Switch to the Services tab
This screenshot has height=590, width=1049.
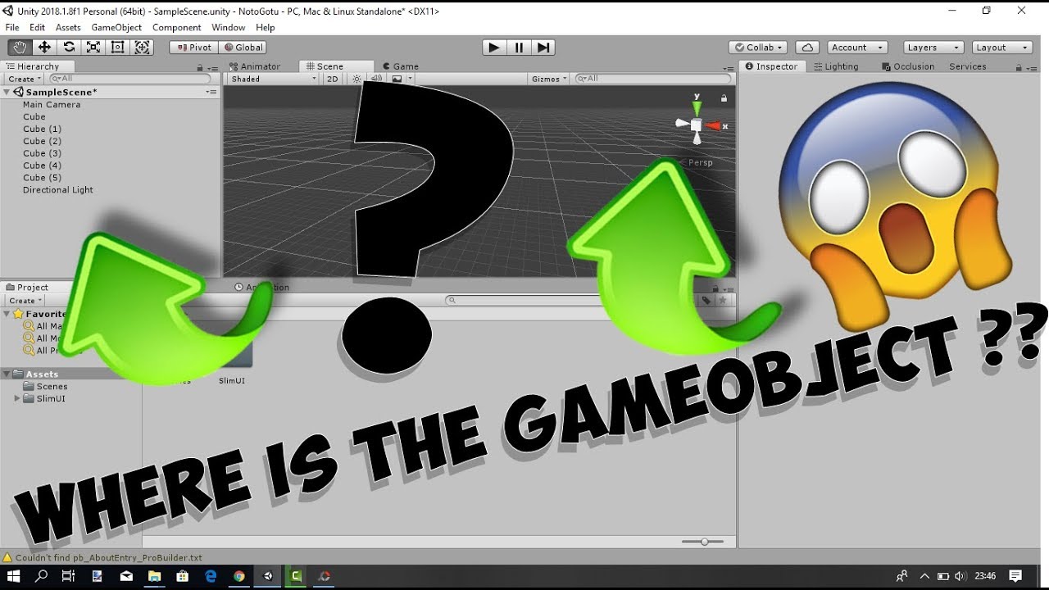[968, 66]
